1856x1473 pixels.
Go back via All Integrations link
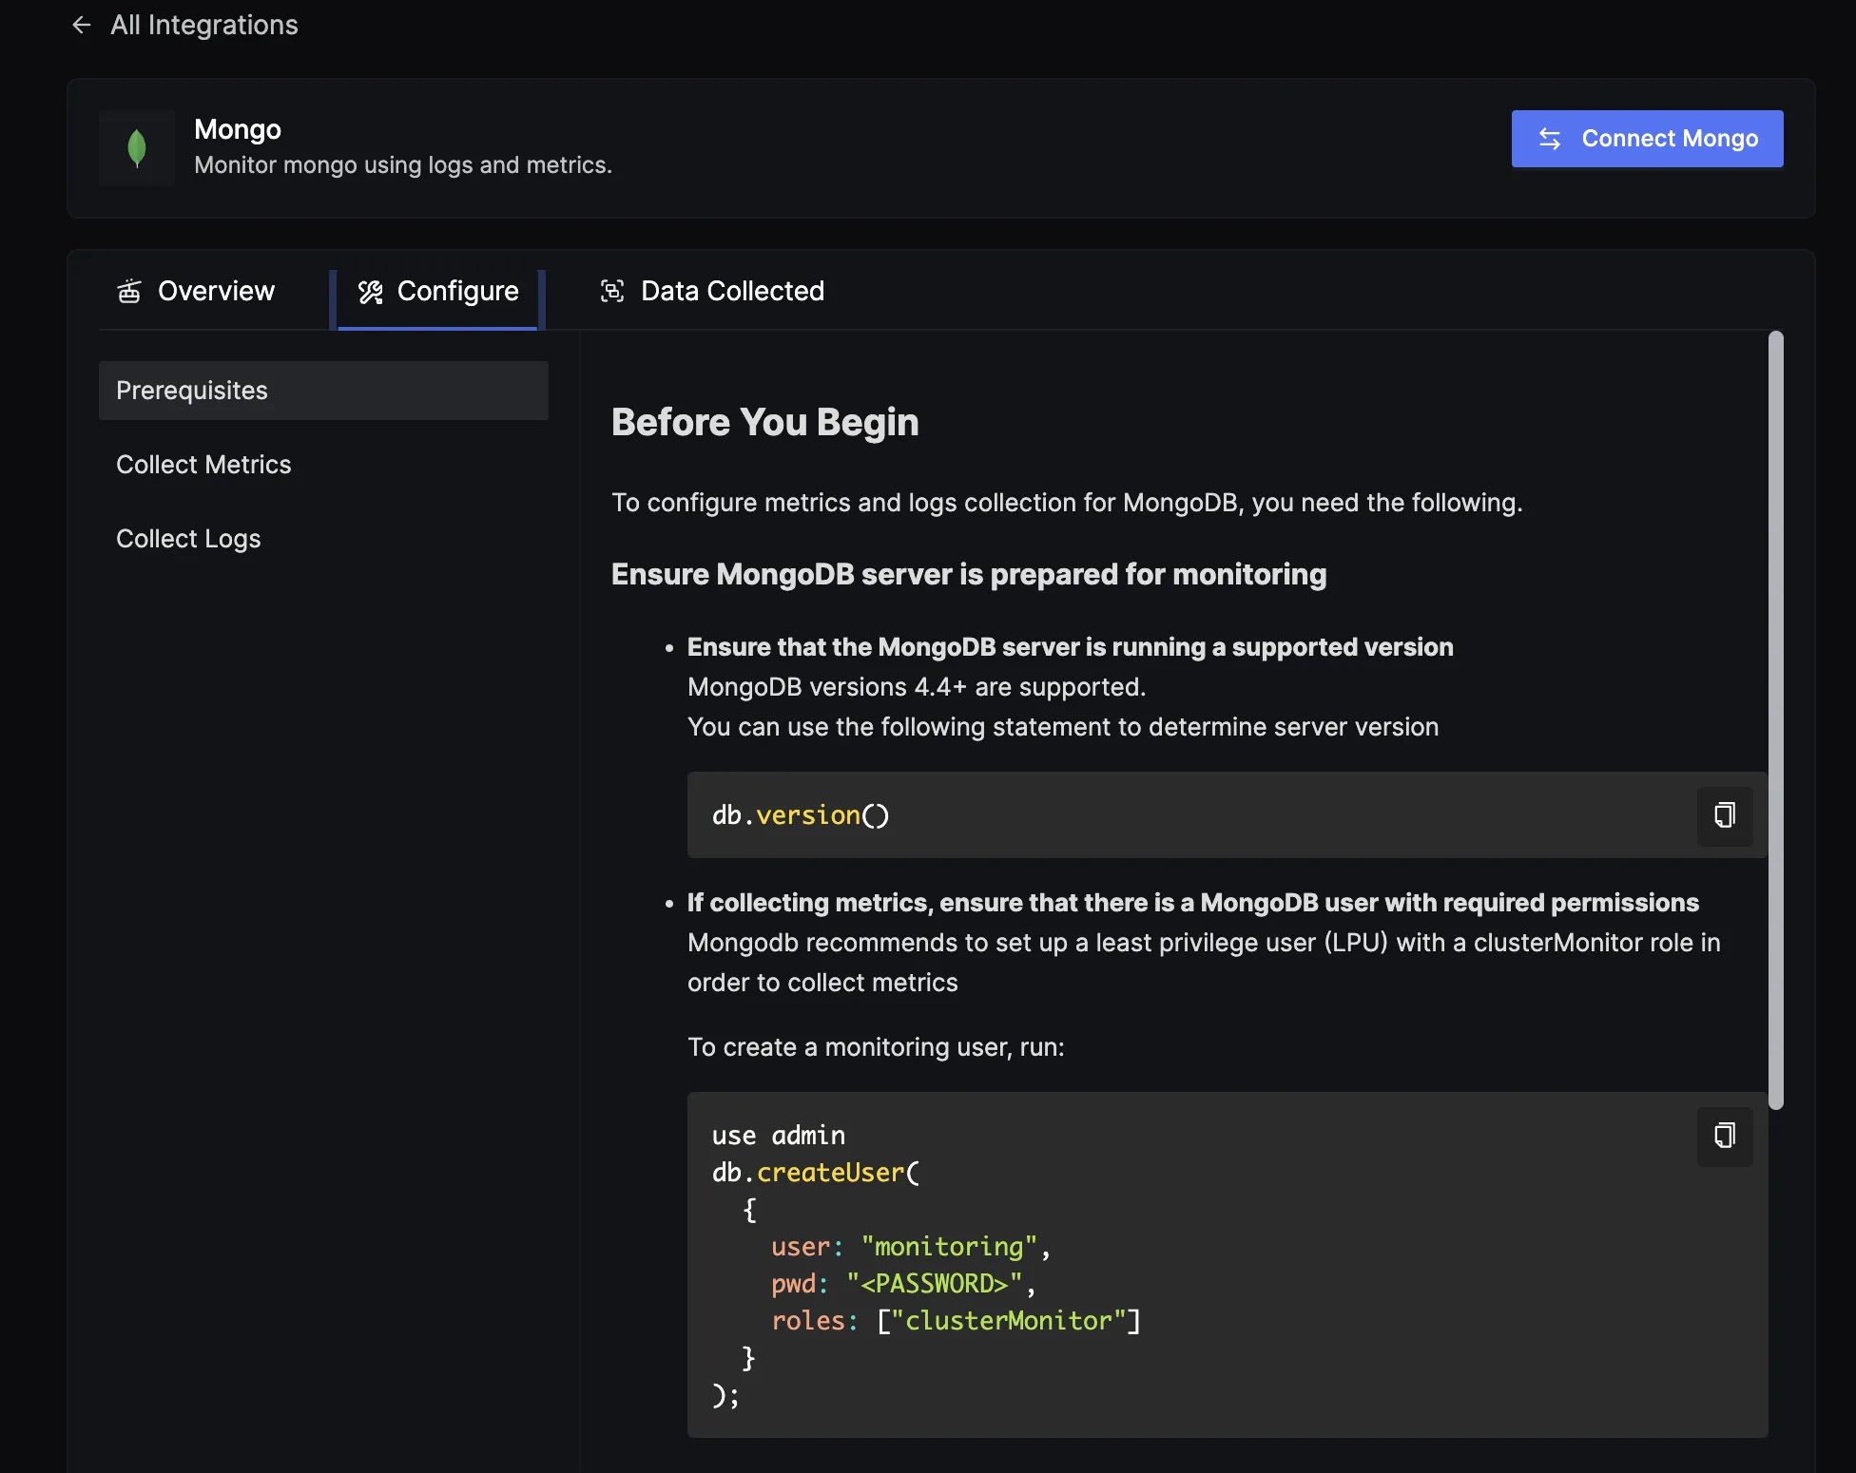click(x=203, y=25)
